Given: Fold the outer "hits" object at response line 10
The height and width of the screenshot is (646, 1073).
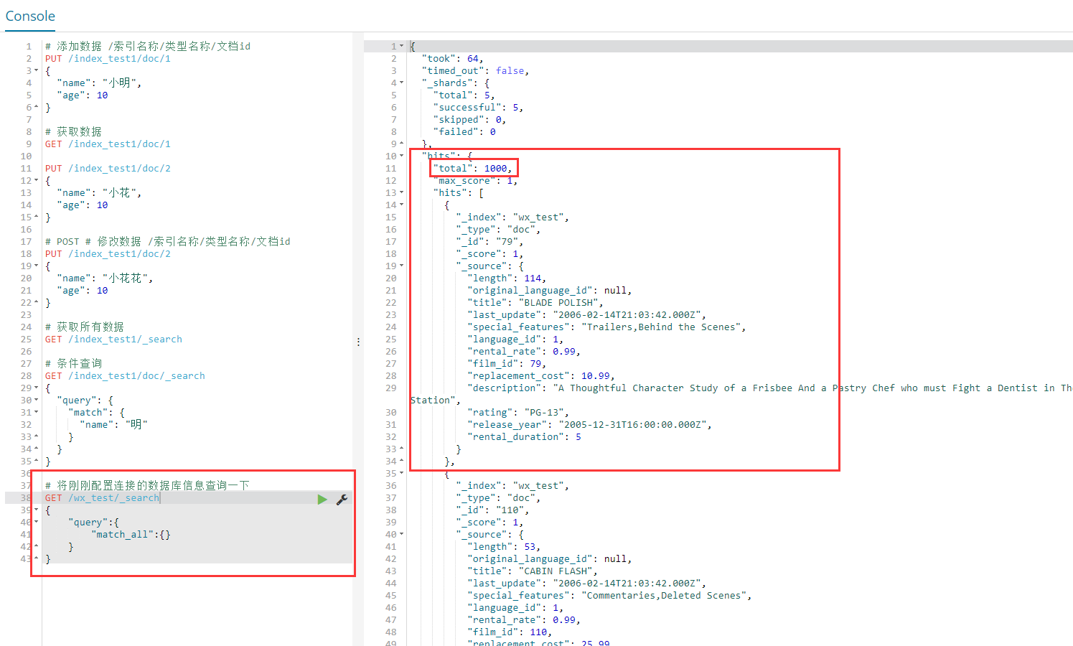Looking at the screenshot, I should point(402,156).
